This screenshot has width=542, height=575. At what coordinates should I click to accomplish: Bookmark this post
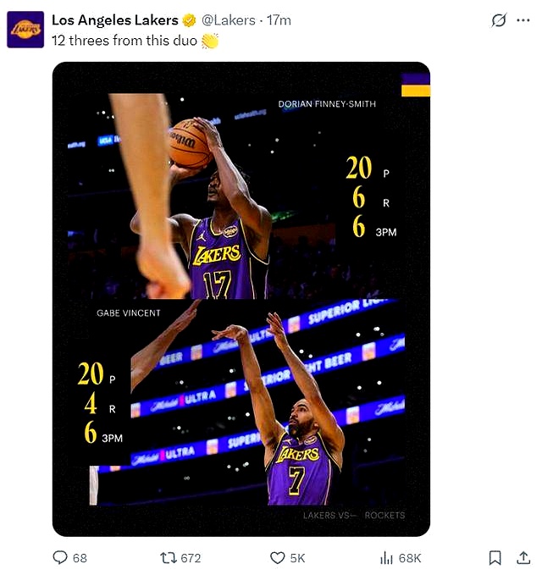pyautogui.click(x=495, y=558)
